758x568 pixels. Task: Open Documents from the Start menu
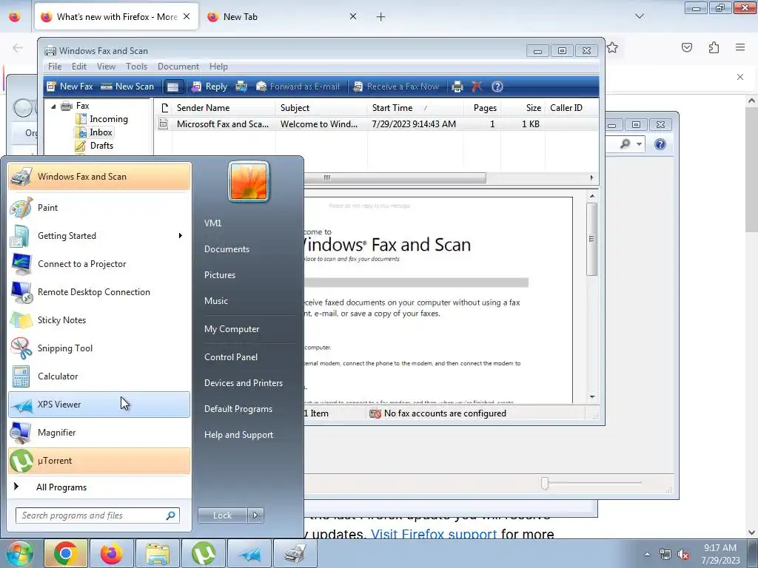pyautogui.click(x=227, y=249)
